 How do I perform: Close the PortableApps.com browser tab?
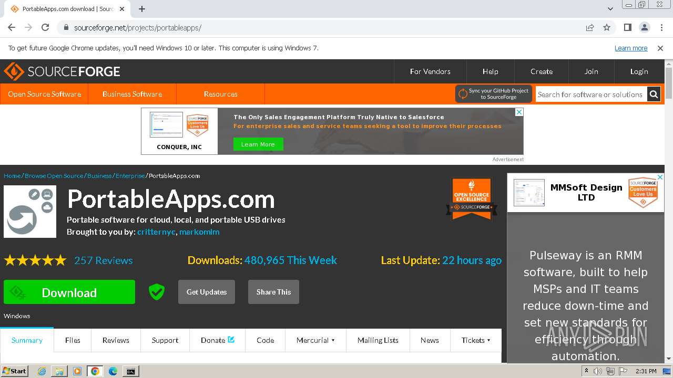pos(122,9)
